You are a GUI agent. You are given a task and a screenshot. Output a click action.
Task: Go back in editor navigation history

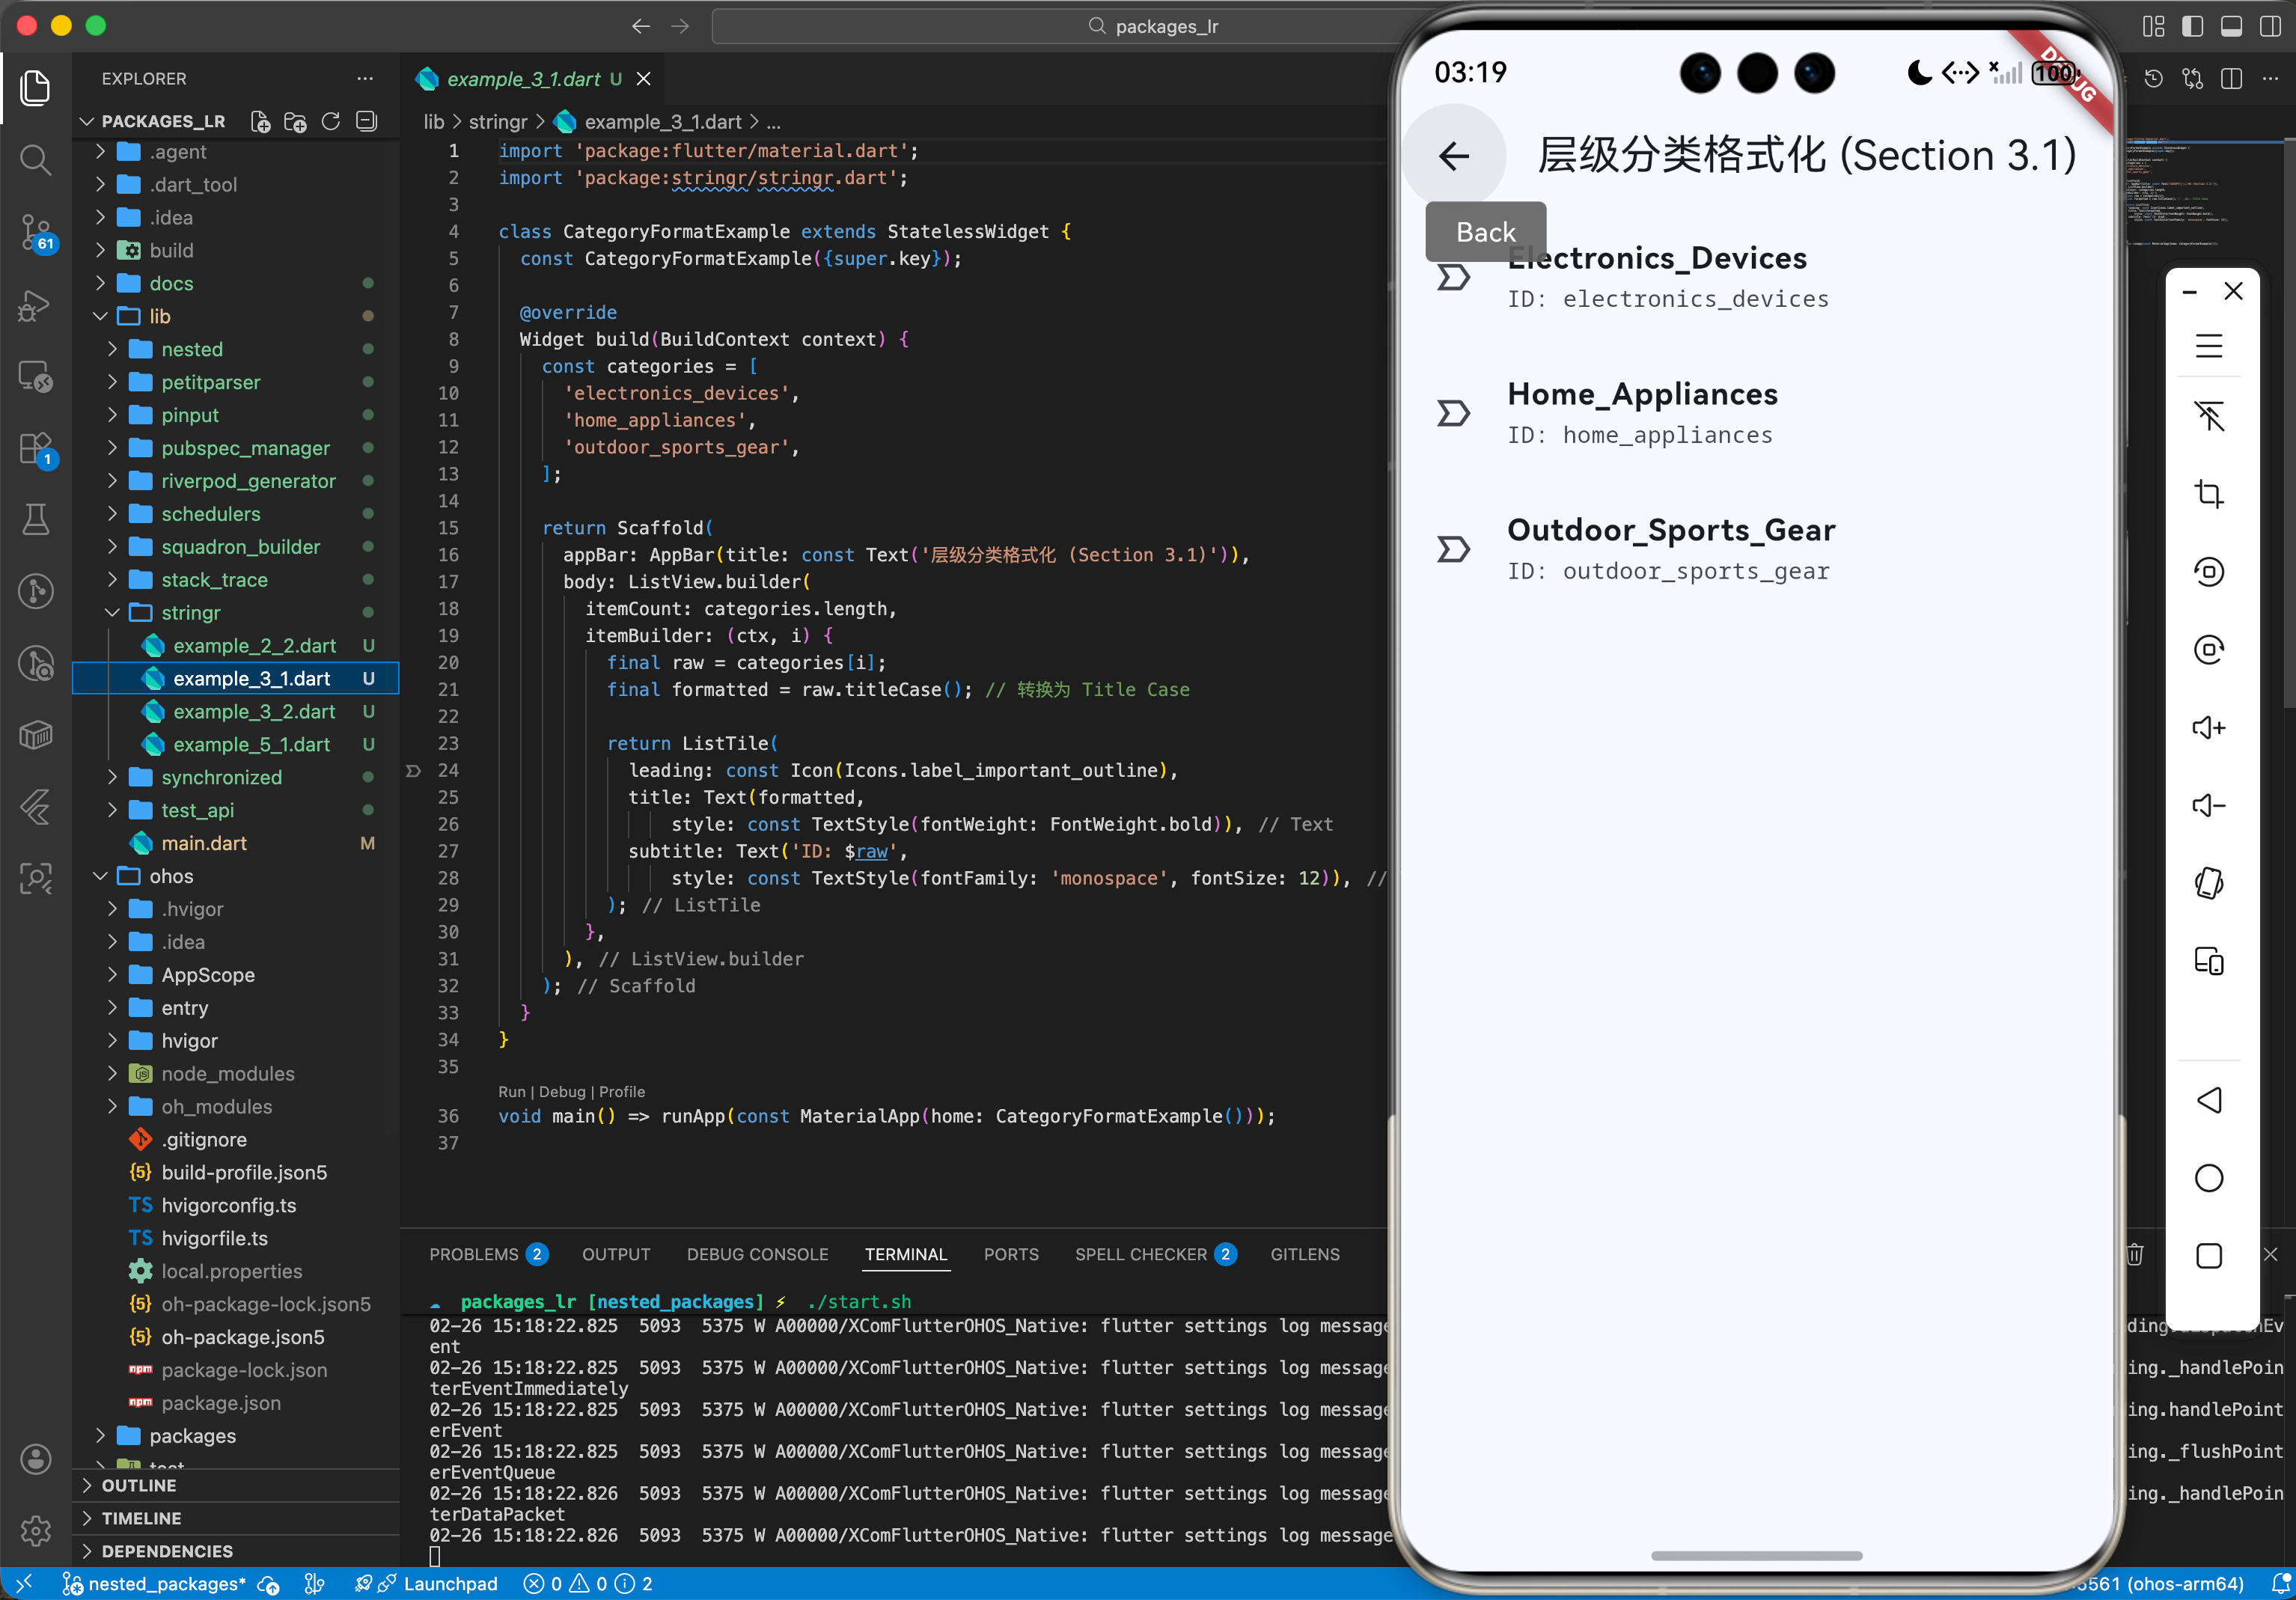[x=641, y=26]
